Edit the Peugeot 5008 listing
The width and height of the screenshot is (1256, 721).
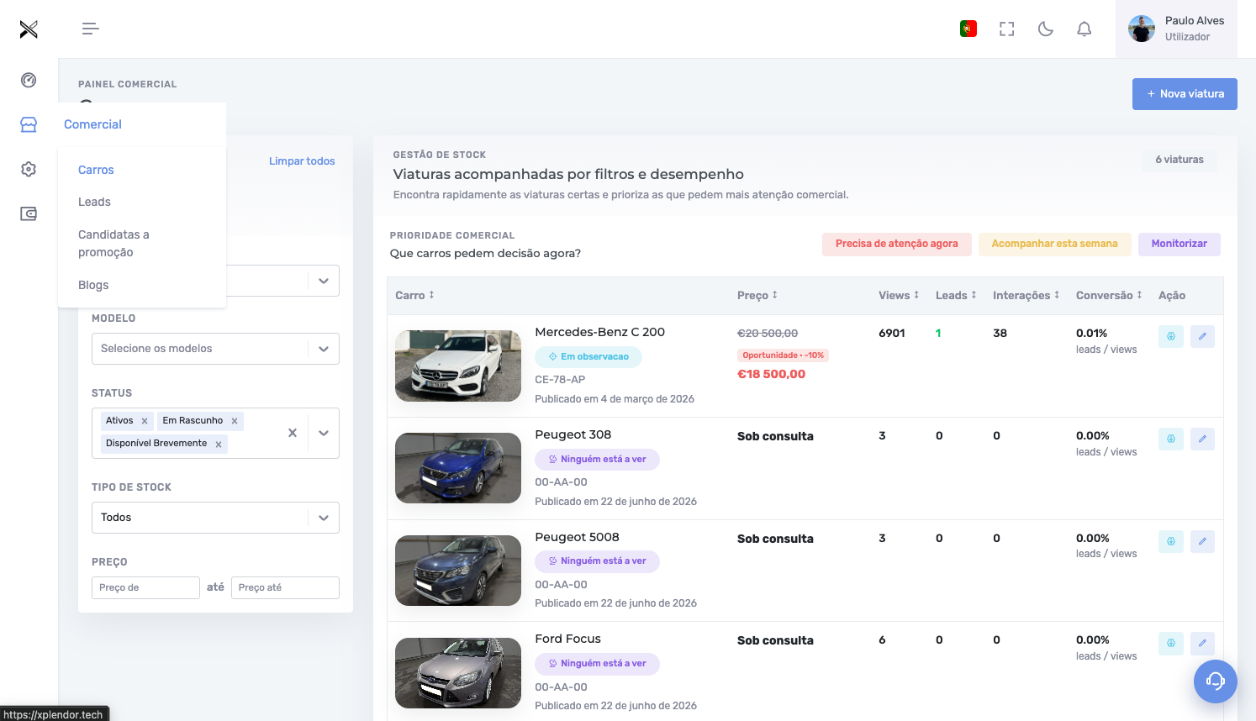point(1202,541)
